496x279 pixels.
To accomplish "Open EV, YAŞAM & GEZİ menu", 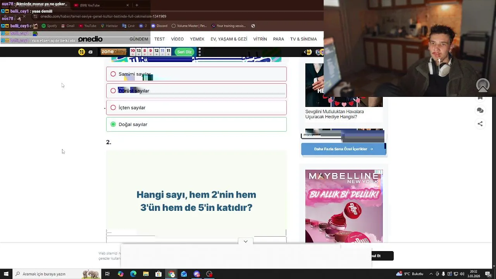I will [x=229, y=39].
